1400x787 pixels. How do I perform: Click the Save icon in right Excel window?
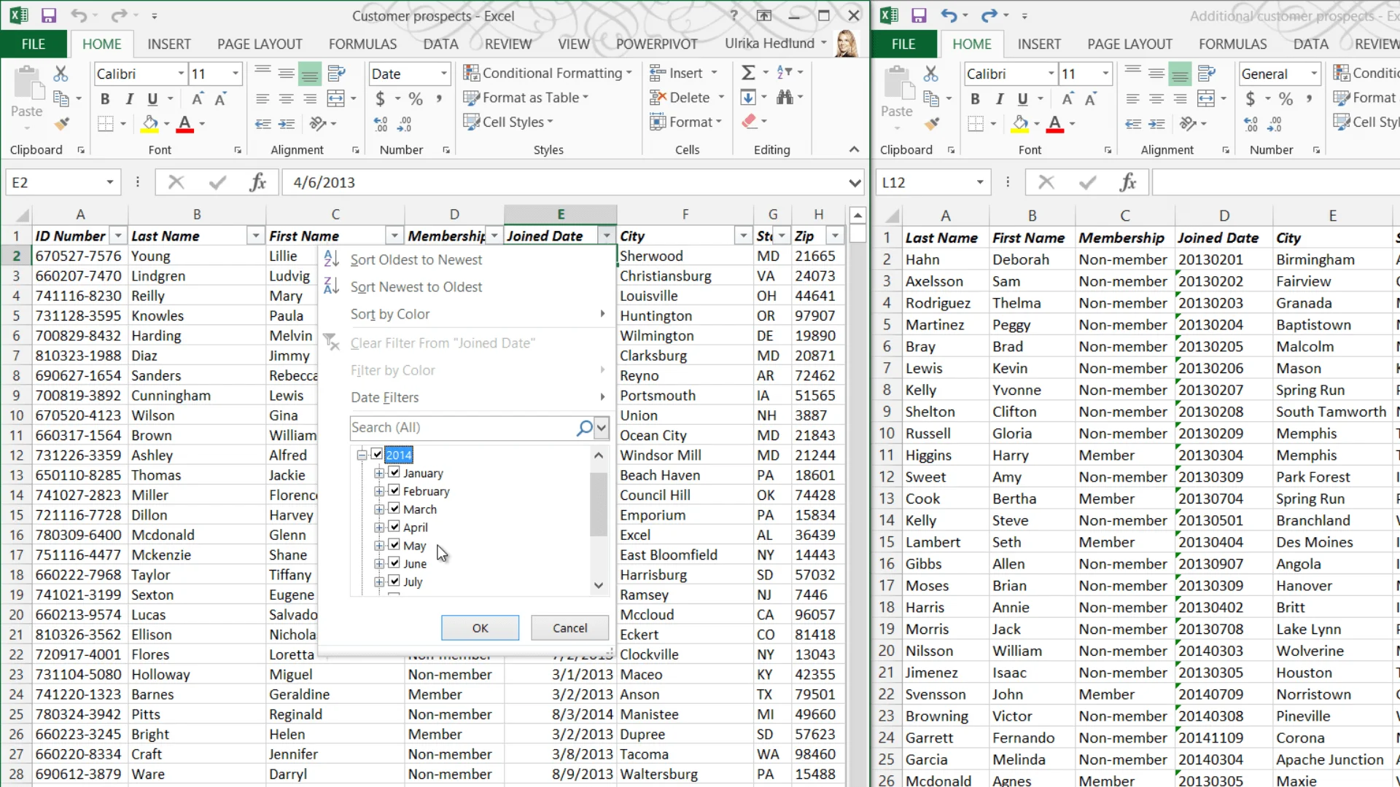coord(919,15)
